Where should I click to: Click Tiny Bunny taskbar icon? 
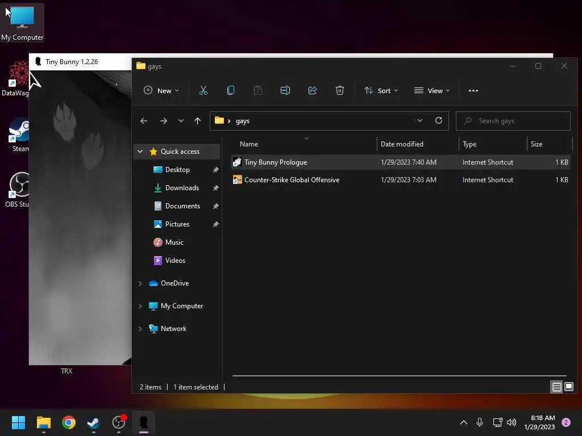pos(144,422)
